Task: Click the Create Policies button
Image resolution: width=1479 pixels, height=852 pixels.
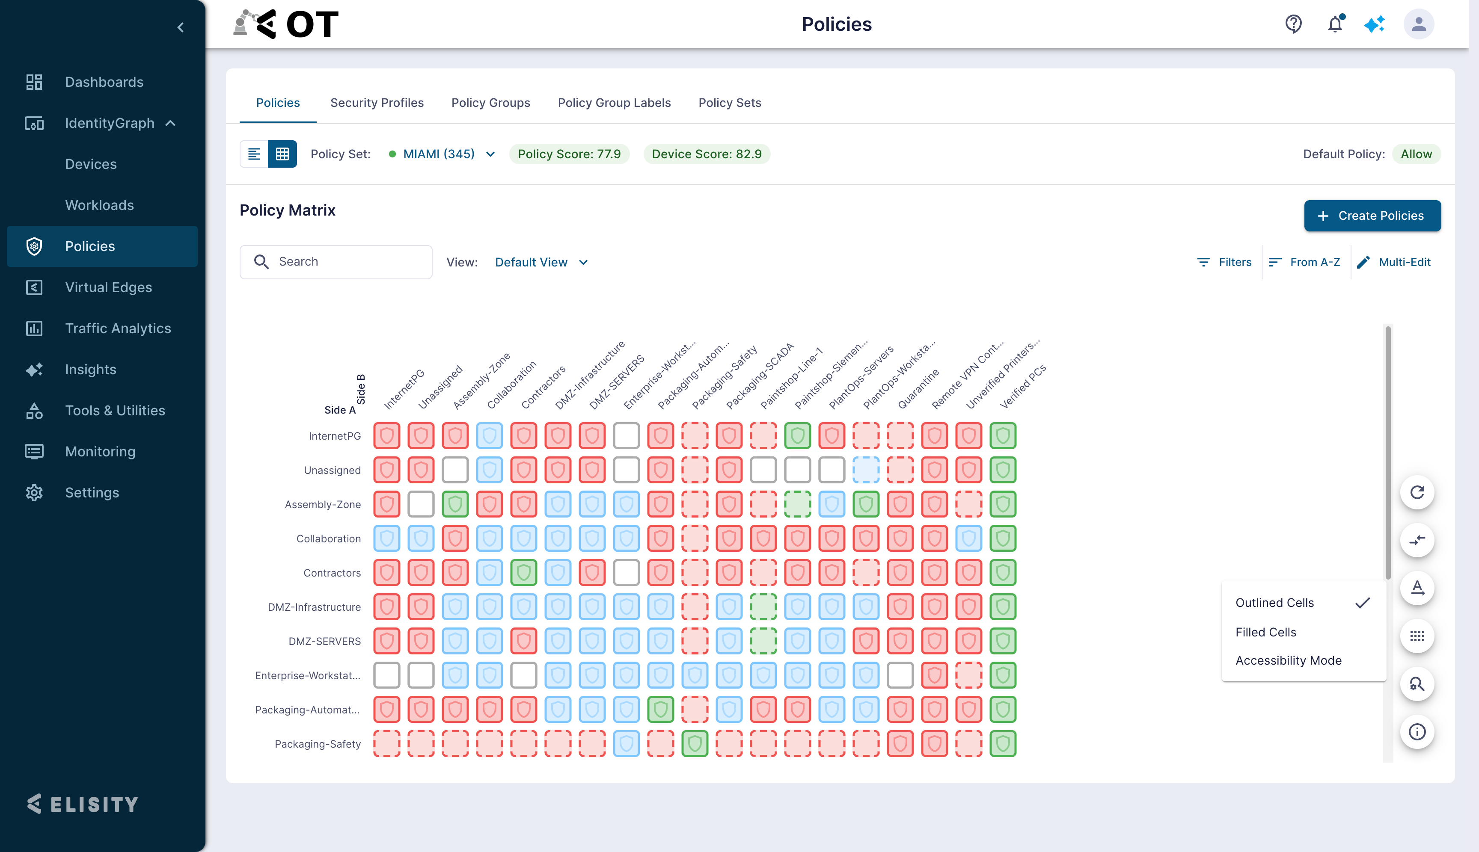Action: pyautogui.click(x=1372, y=215)
